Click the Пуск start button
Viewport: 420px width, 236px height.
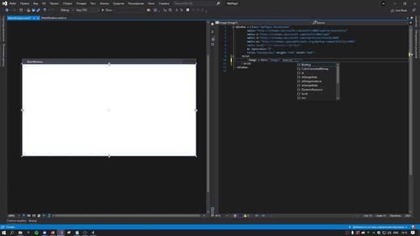[x=108, y=10]
